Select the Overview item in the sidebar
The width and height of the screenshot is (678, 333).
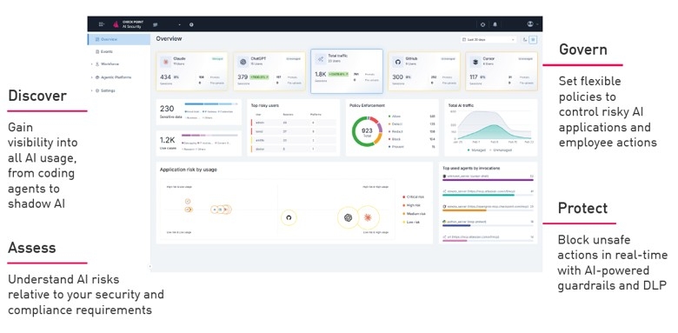pyautogui.click(x=119, y=39)
